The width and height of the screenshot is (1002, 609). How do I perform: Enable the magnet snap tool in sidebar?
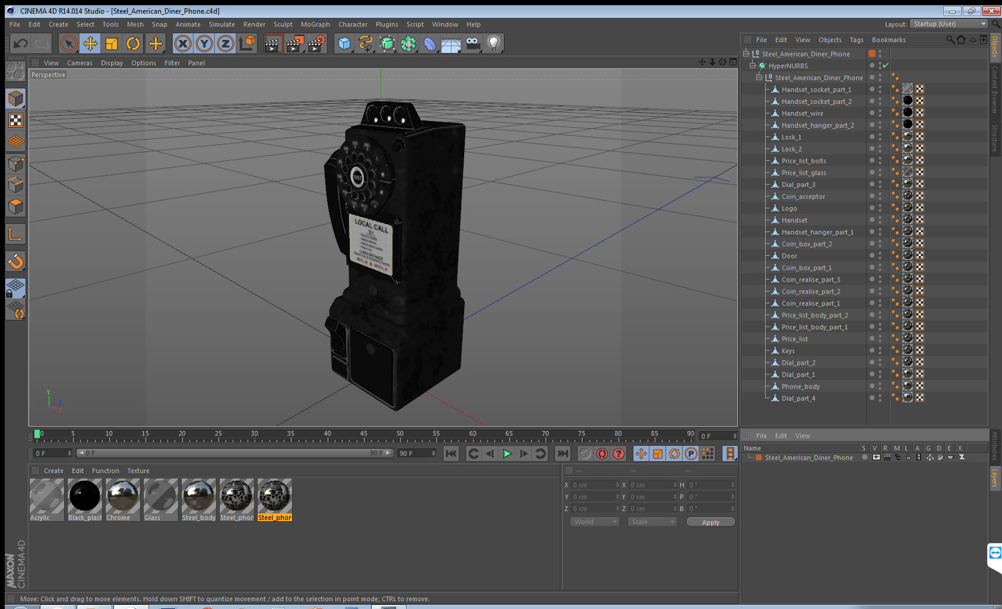tap(15, 261)
